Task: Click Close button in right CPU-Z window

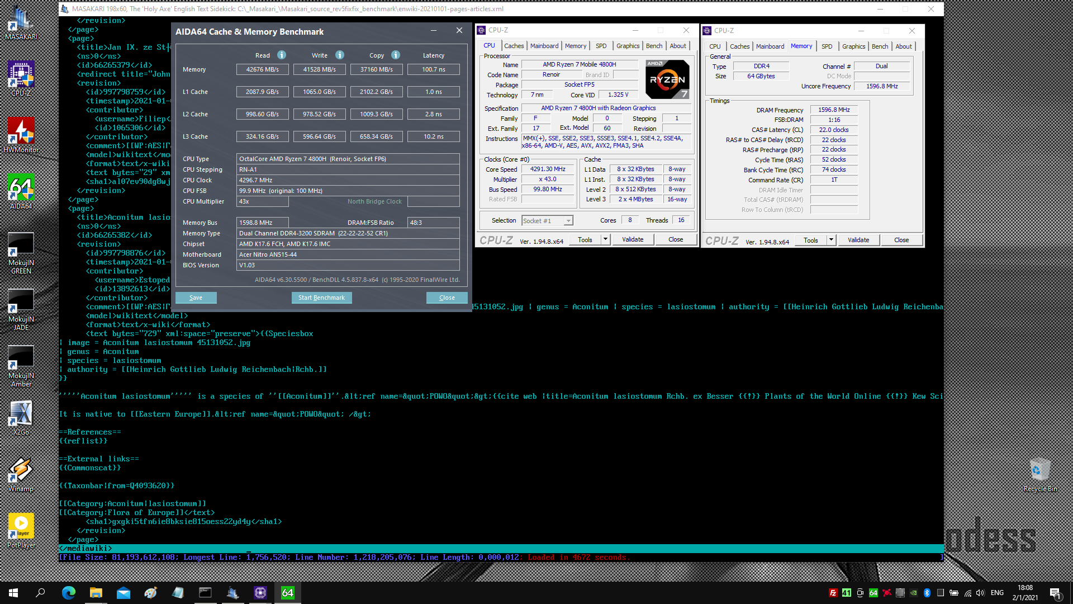Action: (901, 240)
